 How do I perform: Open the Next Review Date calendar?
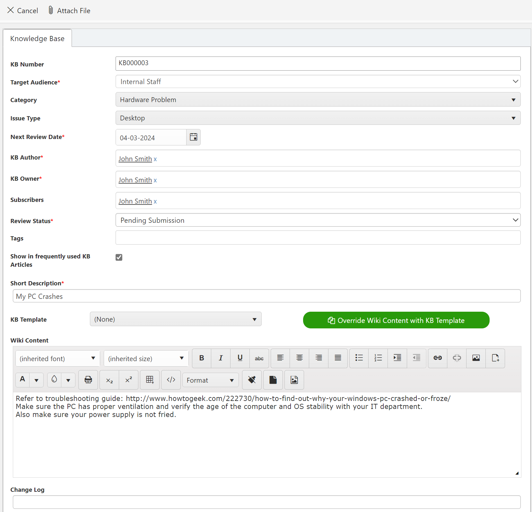(x=193, y=137)
